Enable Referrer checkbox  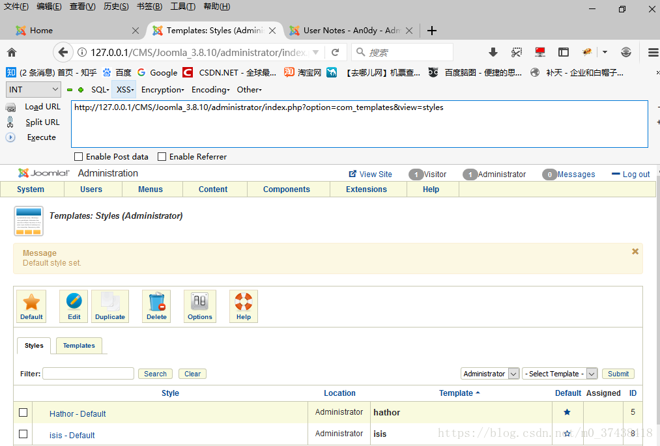162,156
